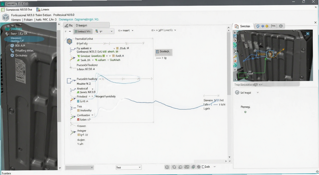The image size is (319, 175).
Task: Click the highlighted toolbar button beside the minus button
Action: pos(83,31)
